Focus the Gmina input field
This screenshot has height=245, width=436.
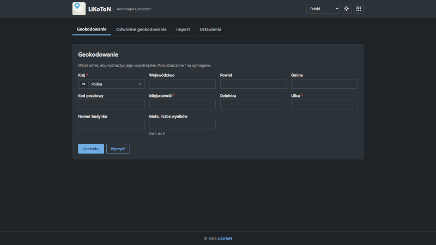[x=324, y=84]
